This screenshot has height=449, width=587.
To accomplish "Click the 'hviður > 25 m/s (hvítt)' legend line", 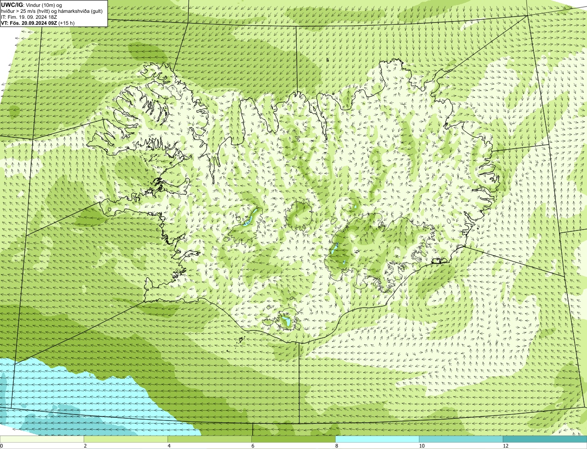I will [x=52, y=11].
